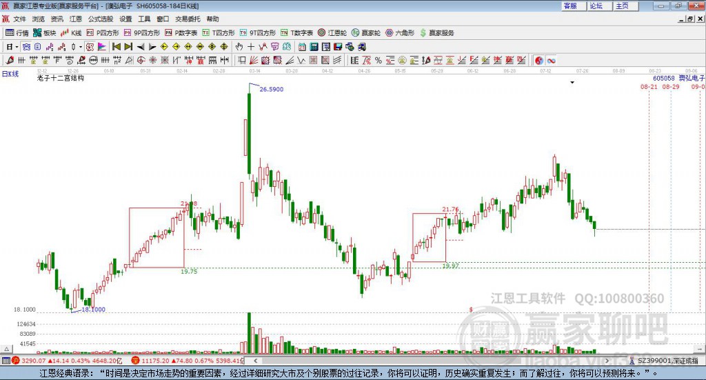
Task: Open 赢家服务 with the dollar icon
Action: [436, 33]
